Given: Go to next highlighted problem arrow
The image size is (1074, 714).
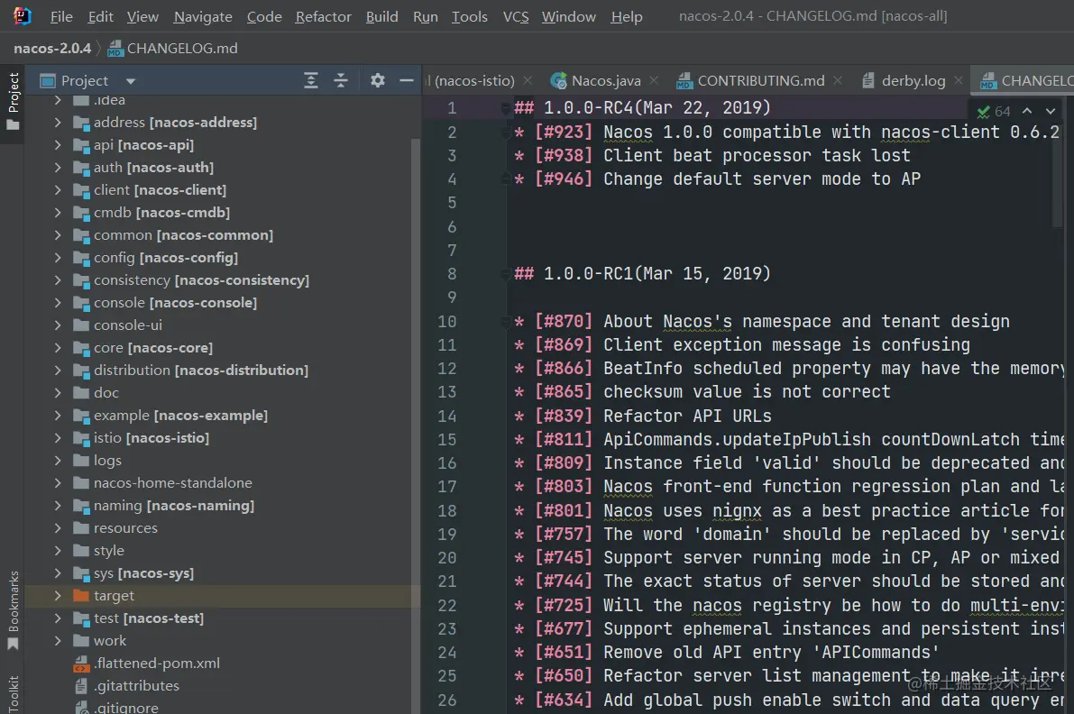Looking at the screenshot, I should [x=1050, y=111].
